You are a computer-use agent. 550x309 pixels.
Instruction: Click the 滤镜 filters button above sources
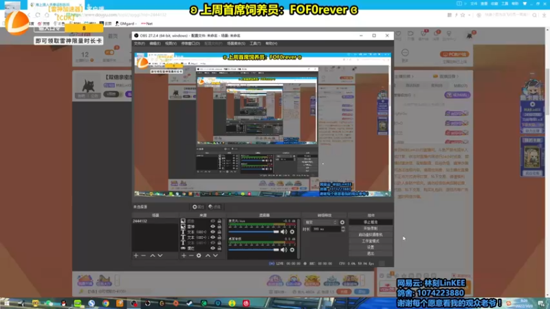click(x=214, y=207)
